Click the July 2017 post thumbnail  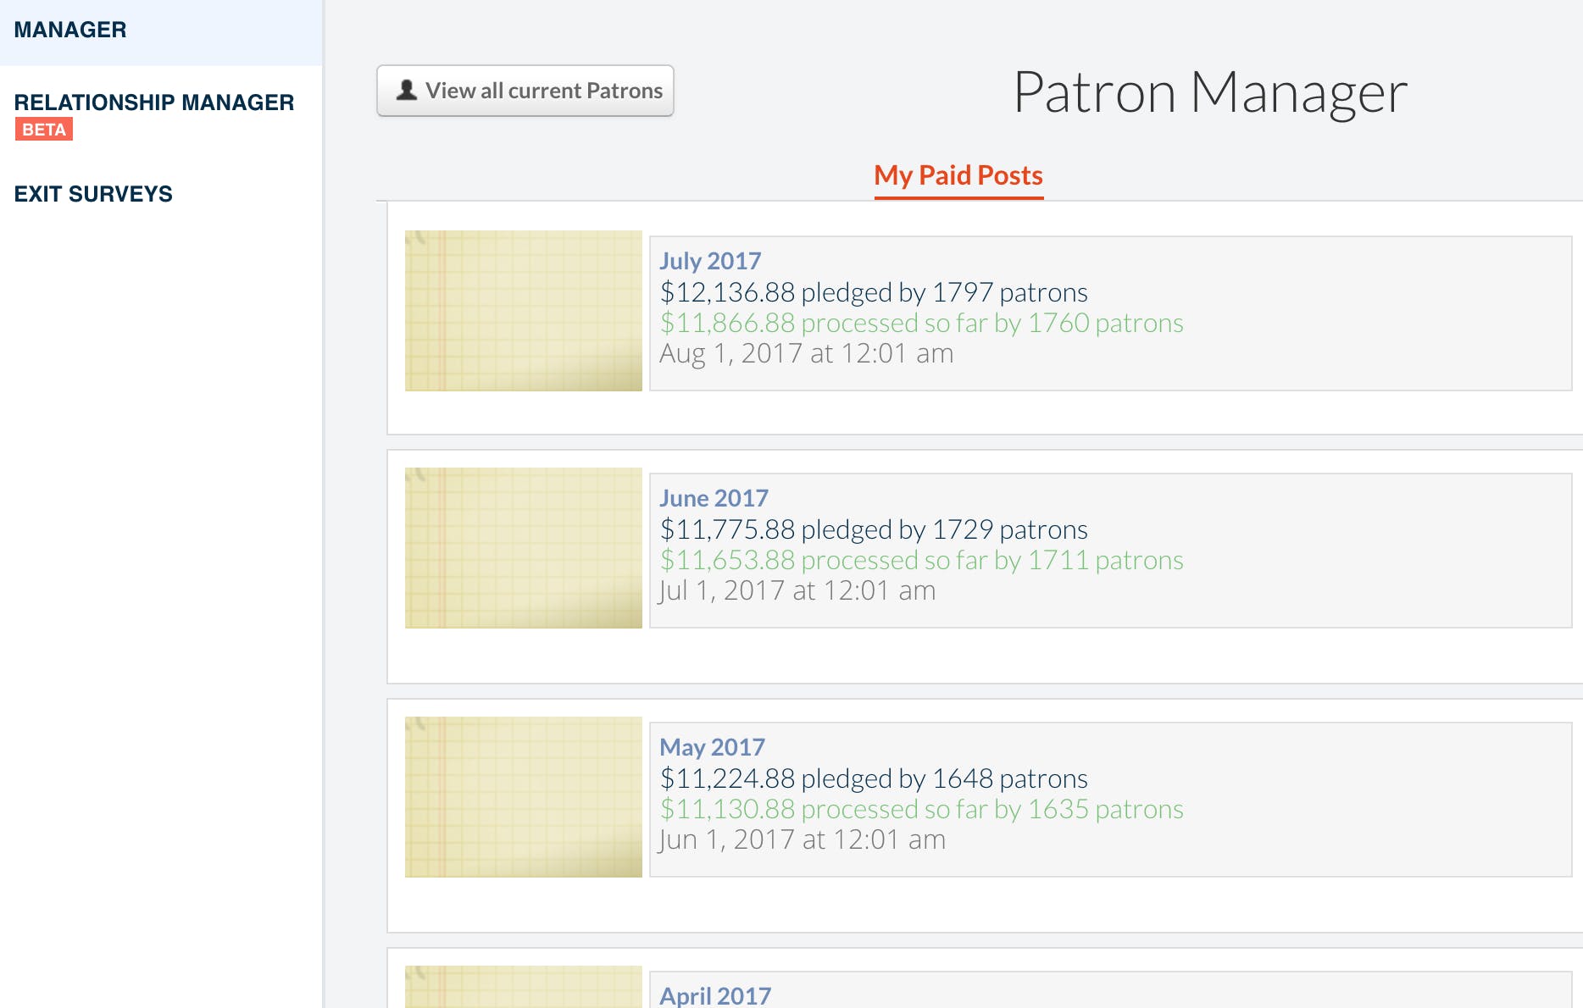pos(524,311)
